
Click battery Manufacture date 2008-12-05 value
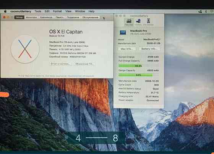pos(152,81)
